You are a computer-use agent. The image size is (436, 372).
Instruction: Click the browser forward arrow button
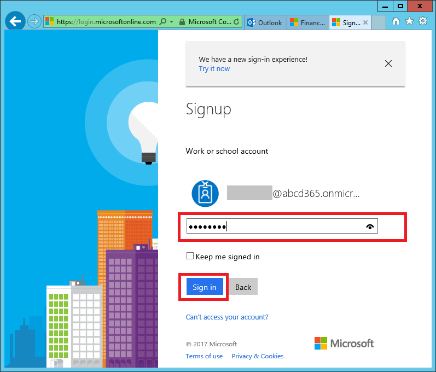(34, 21)
